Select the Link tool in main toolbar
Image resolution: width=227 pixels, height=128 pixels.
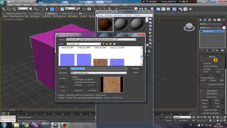coord(4,9)
